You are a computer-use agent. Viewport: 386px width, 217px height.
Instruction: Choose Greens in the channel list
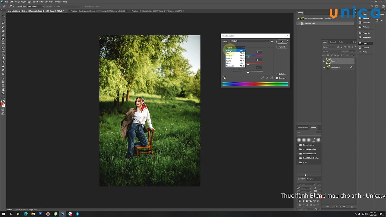point(235,58)
